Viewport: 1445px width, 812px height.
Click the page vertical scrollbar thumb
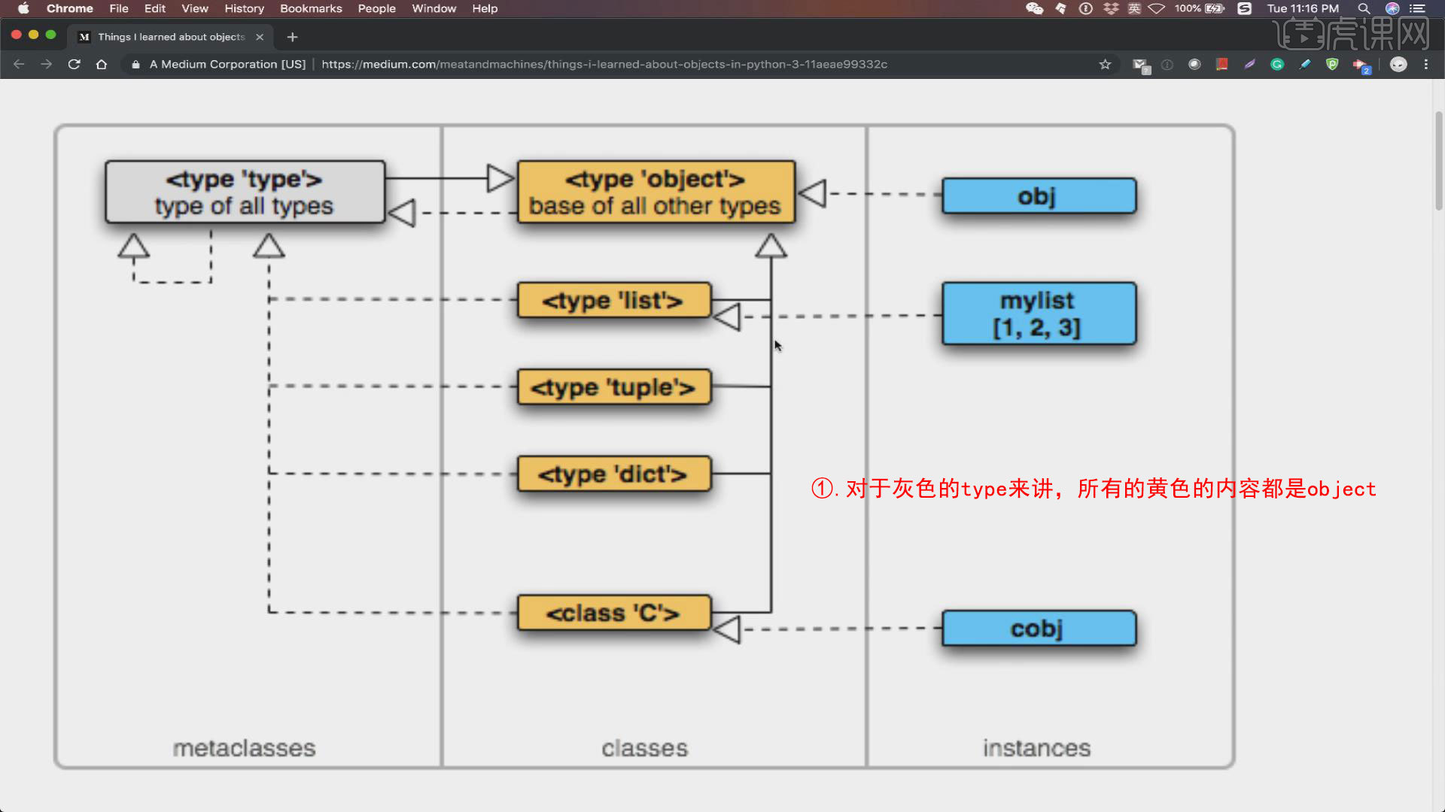click(x=1438, y=160)
